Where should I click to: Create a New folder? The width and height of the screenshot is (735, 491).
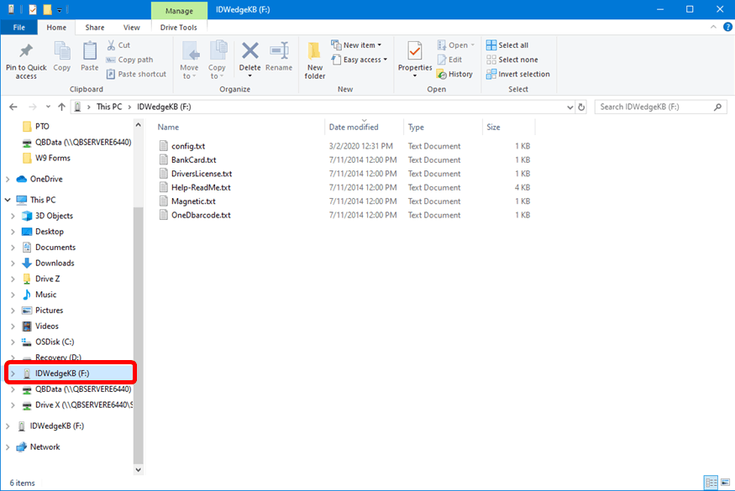coord(314,60)
